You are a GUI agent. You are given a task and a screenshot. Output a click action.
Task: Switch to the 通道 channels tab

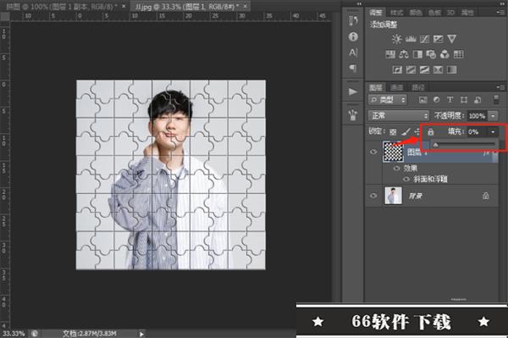[396, 87]
